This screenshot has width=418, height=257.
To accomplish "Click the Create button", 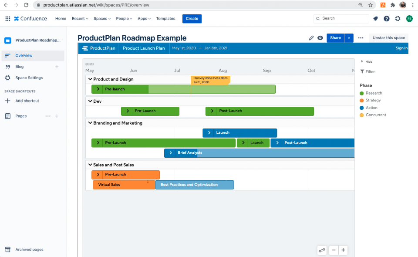I will click(192, 19).
